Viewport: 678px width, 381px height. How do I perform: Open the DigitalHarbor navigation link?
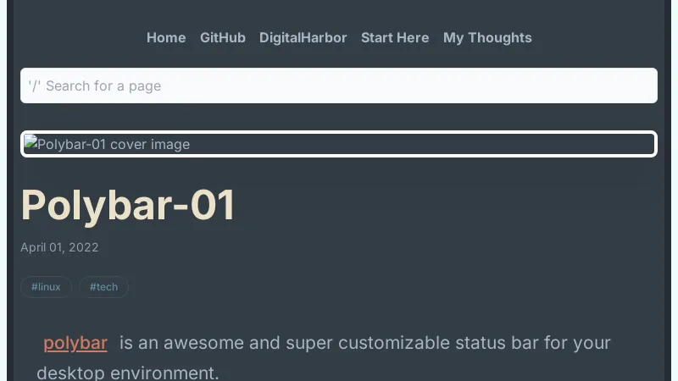(x=303, y=37)
